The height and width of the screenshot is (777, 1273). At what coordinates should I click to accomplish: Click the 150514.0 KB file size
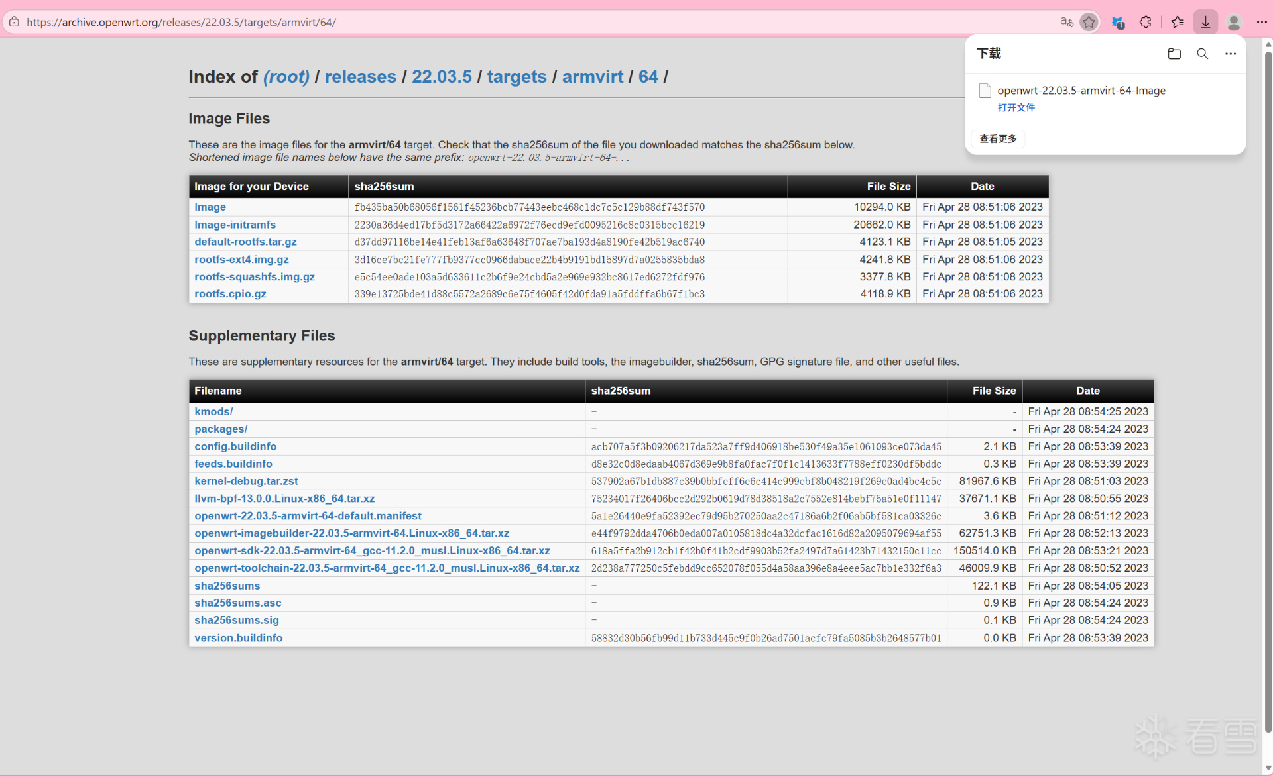pos(985,550)
